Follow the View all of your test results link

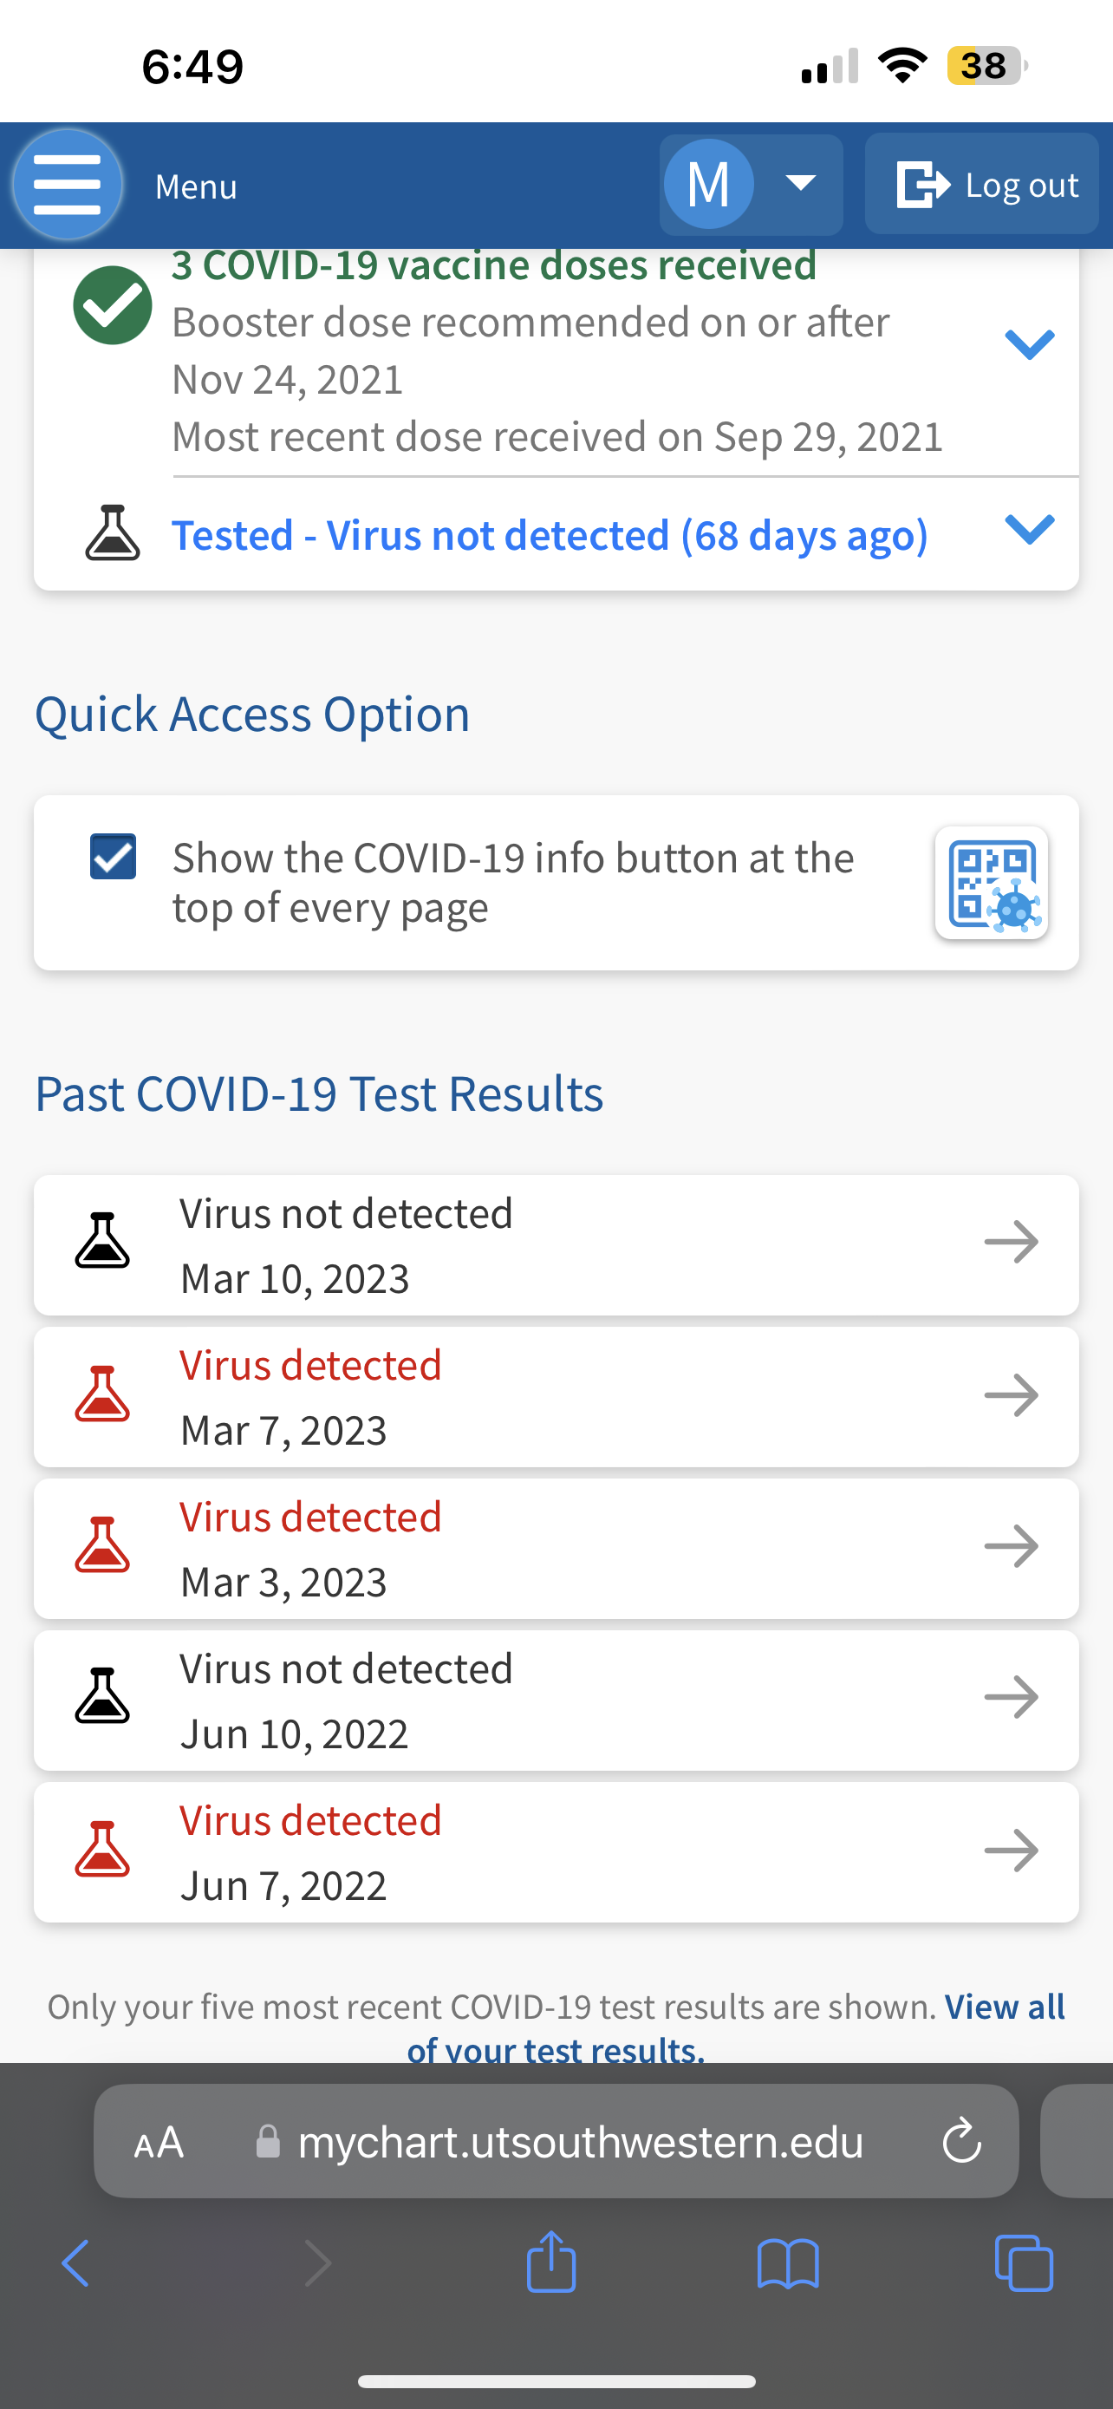tap(1004, 2007)
